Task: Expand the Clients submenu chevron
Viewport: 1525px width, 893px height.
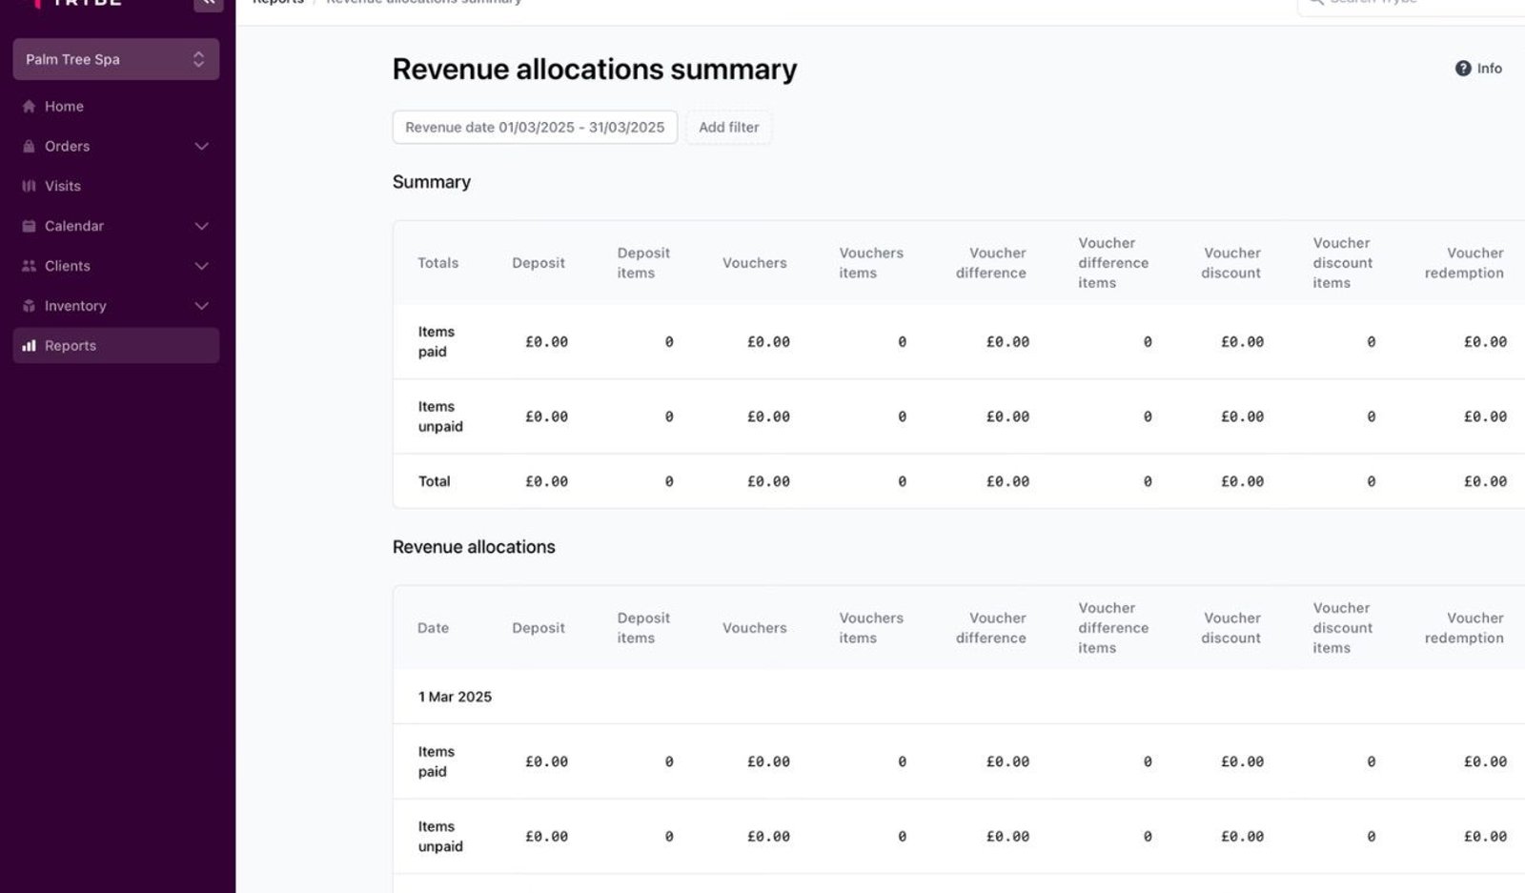Action: coord(201,267)
